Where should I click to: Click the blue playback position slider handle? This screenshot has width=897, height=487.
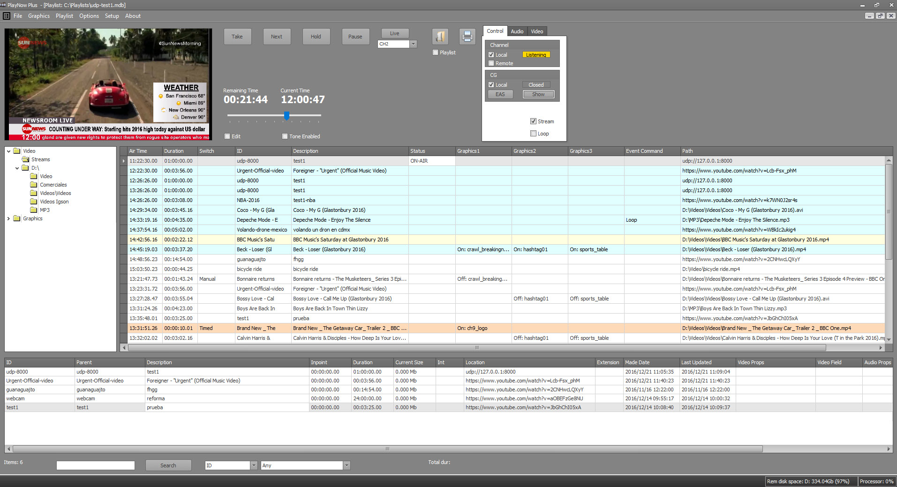click(x=286, y=115)
